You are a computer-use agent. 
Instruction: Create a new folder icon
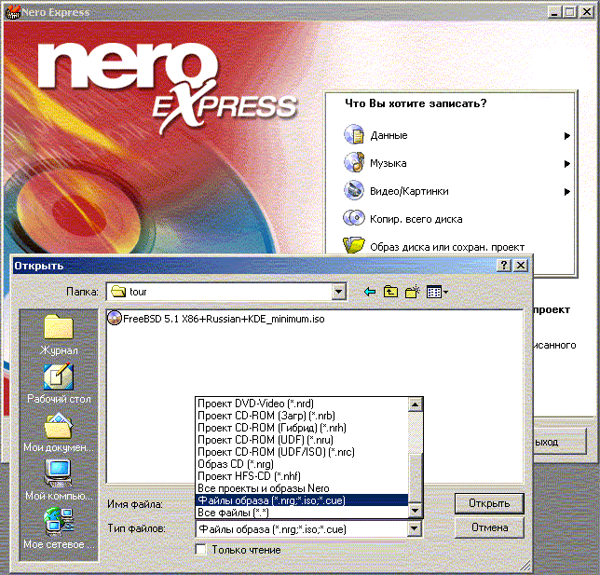pos(413,292)
